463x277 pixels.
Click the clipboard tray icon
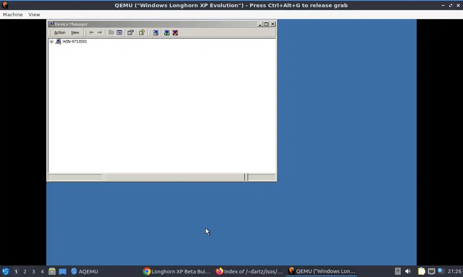click(421, 271)
